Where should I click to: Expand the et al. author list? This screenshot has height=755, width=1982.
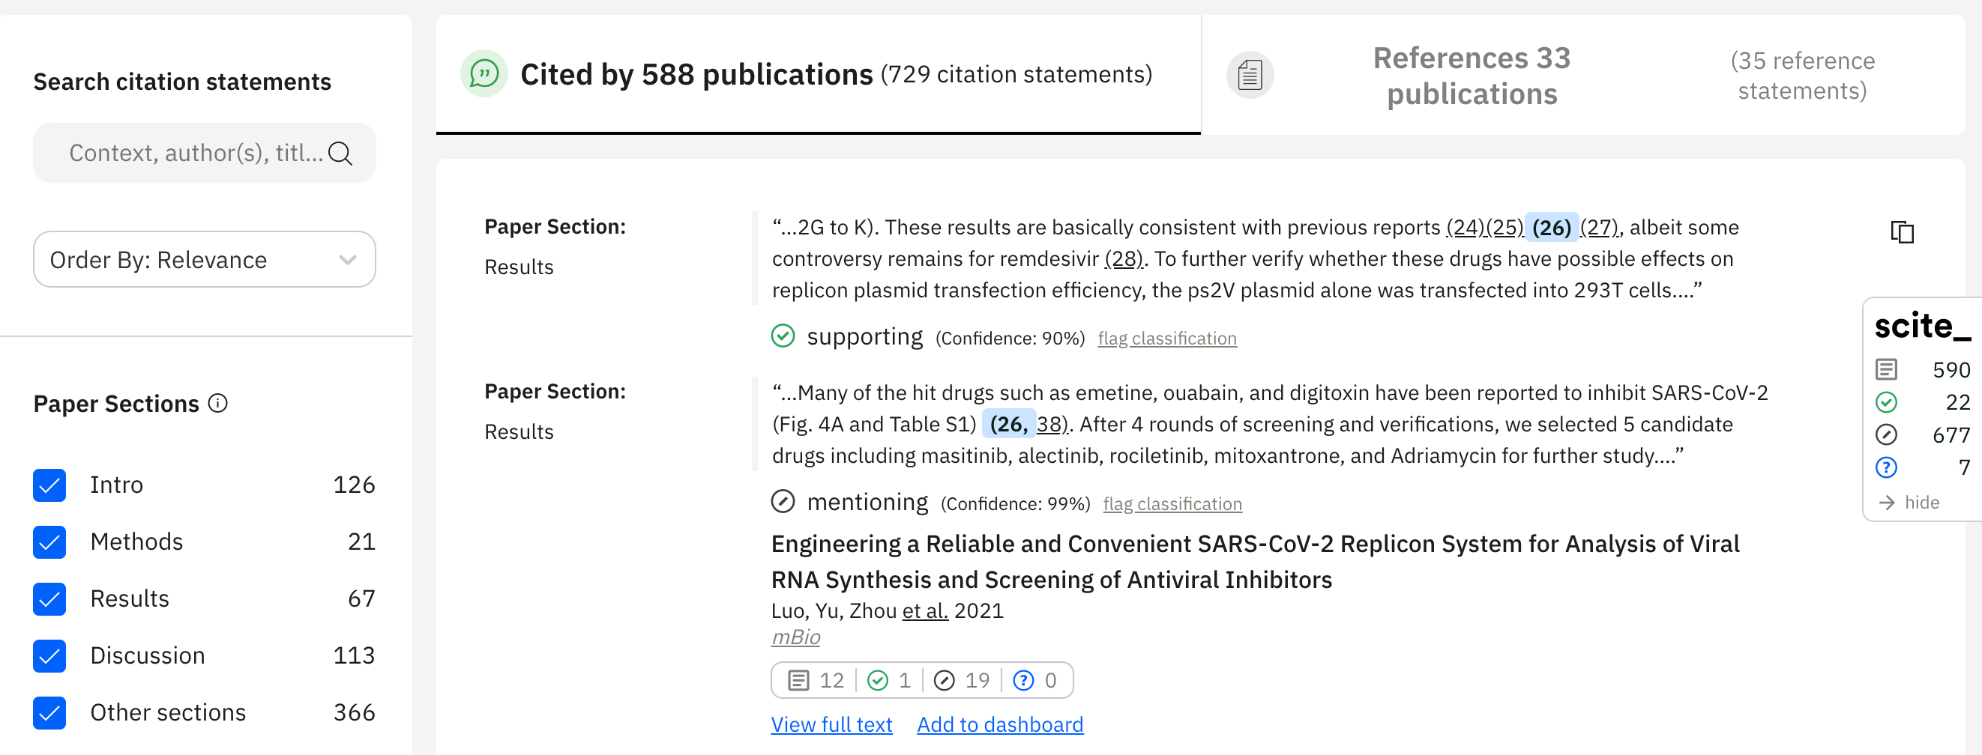(925, 610)
